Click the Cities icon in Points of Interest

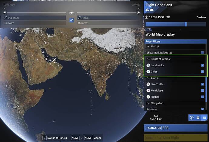coord(148,71)
